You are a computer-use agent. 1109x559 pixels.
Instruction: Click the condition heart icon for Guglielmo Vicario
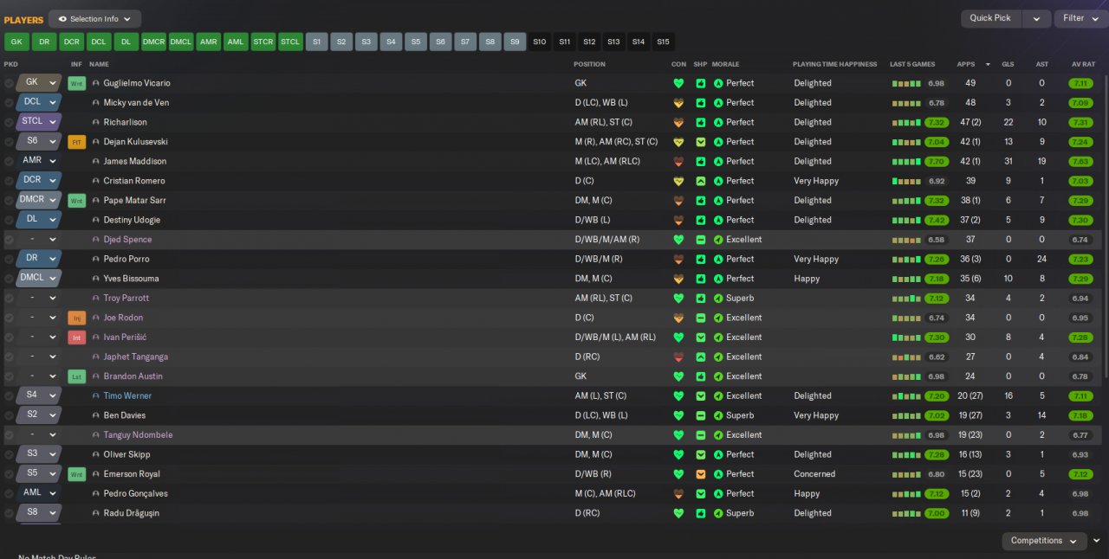[678, 83]
